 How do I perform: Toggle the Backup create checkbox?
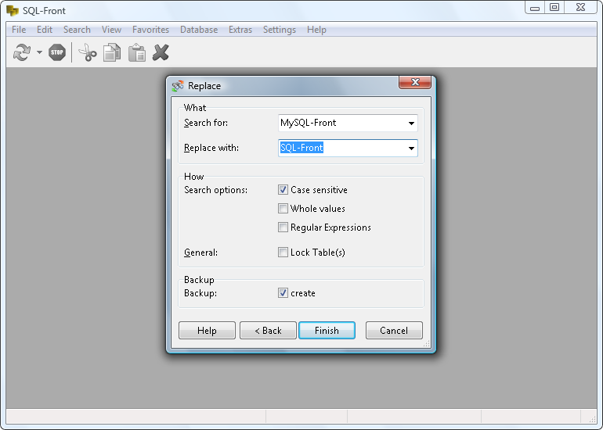(x=283, y=293)
